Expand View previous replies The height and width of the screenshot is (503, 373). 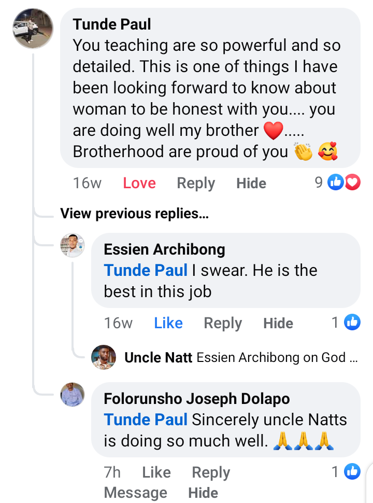coord(134,213)
